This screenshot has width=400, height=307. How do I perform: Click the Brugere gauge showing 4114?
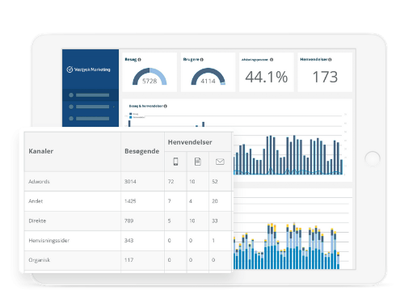[x=208, y=77]
